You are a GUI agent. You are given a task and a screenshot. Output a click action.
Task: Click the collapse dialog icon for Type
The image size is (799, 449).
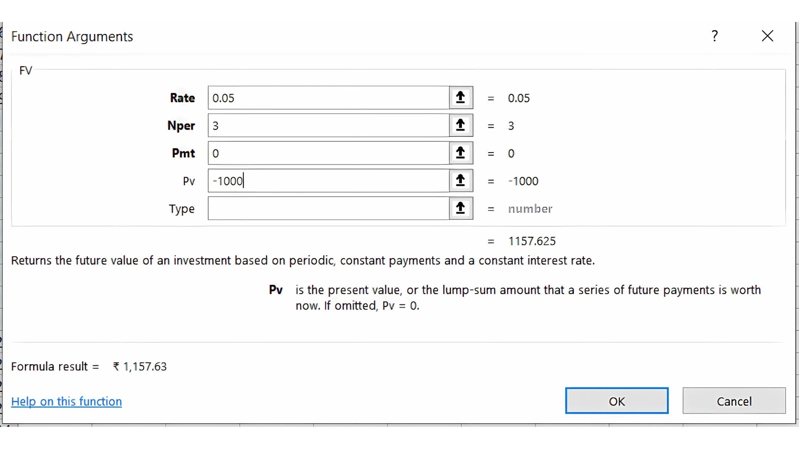coord(461,208)
